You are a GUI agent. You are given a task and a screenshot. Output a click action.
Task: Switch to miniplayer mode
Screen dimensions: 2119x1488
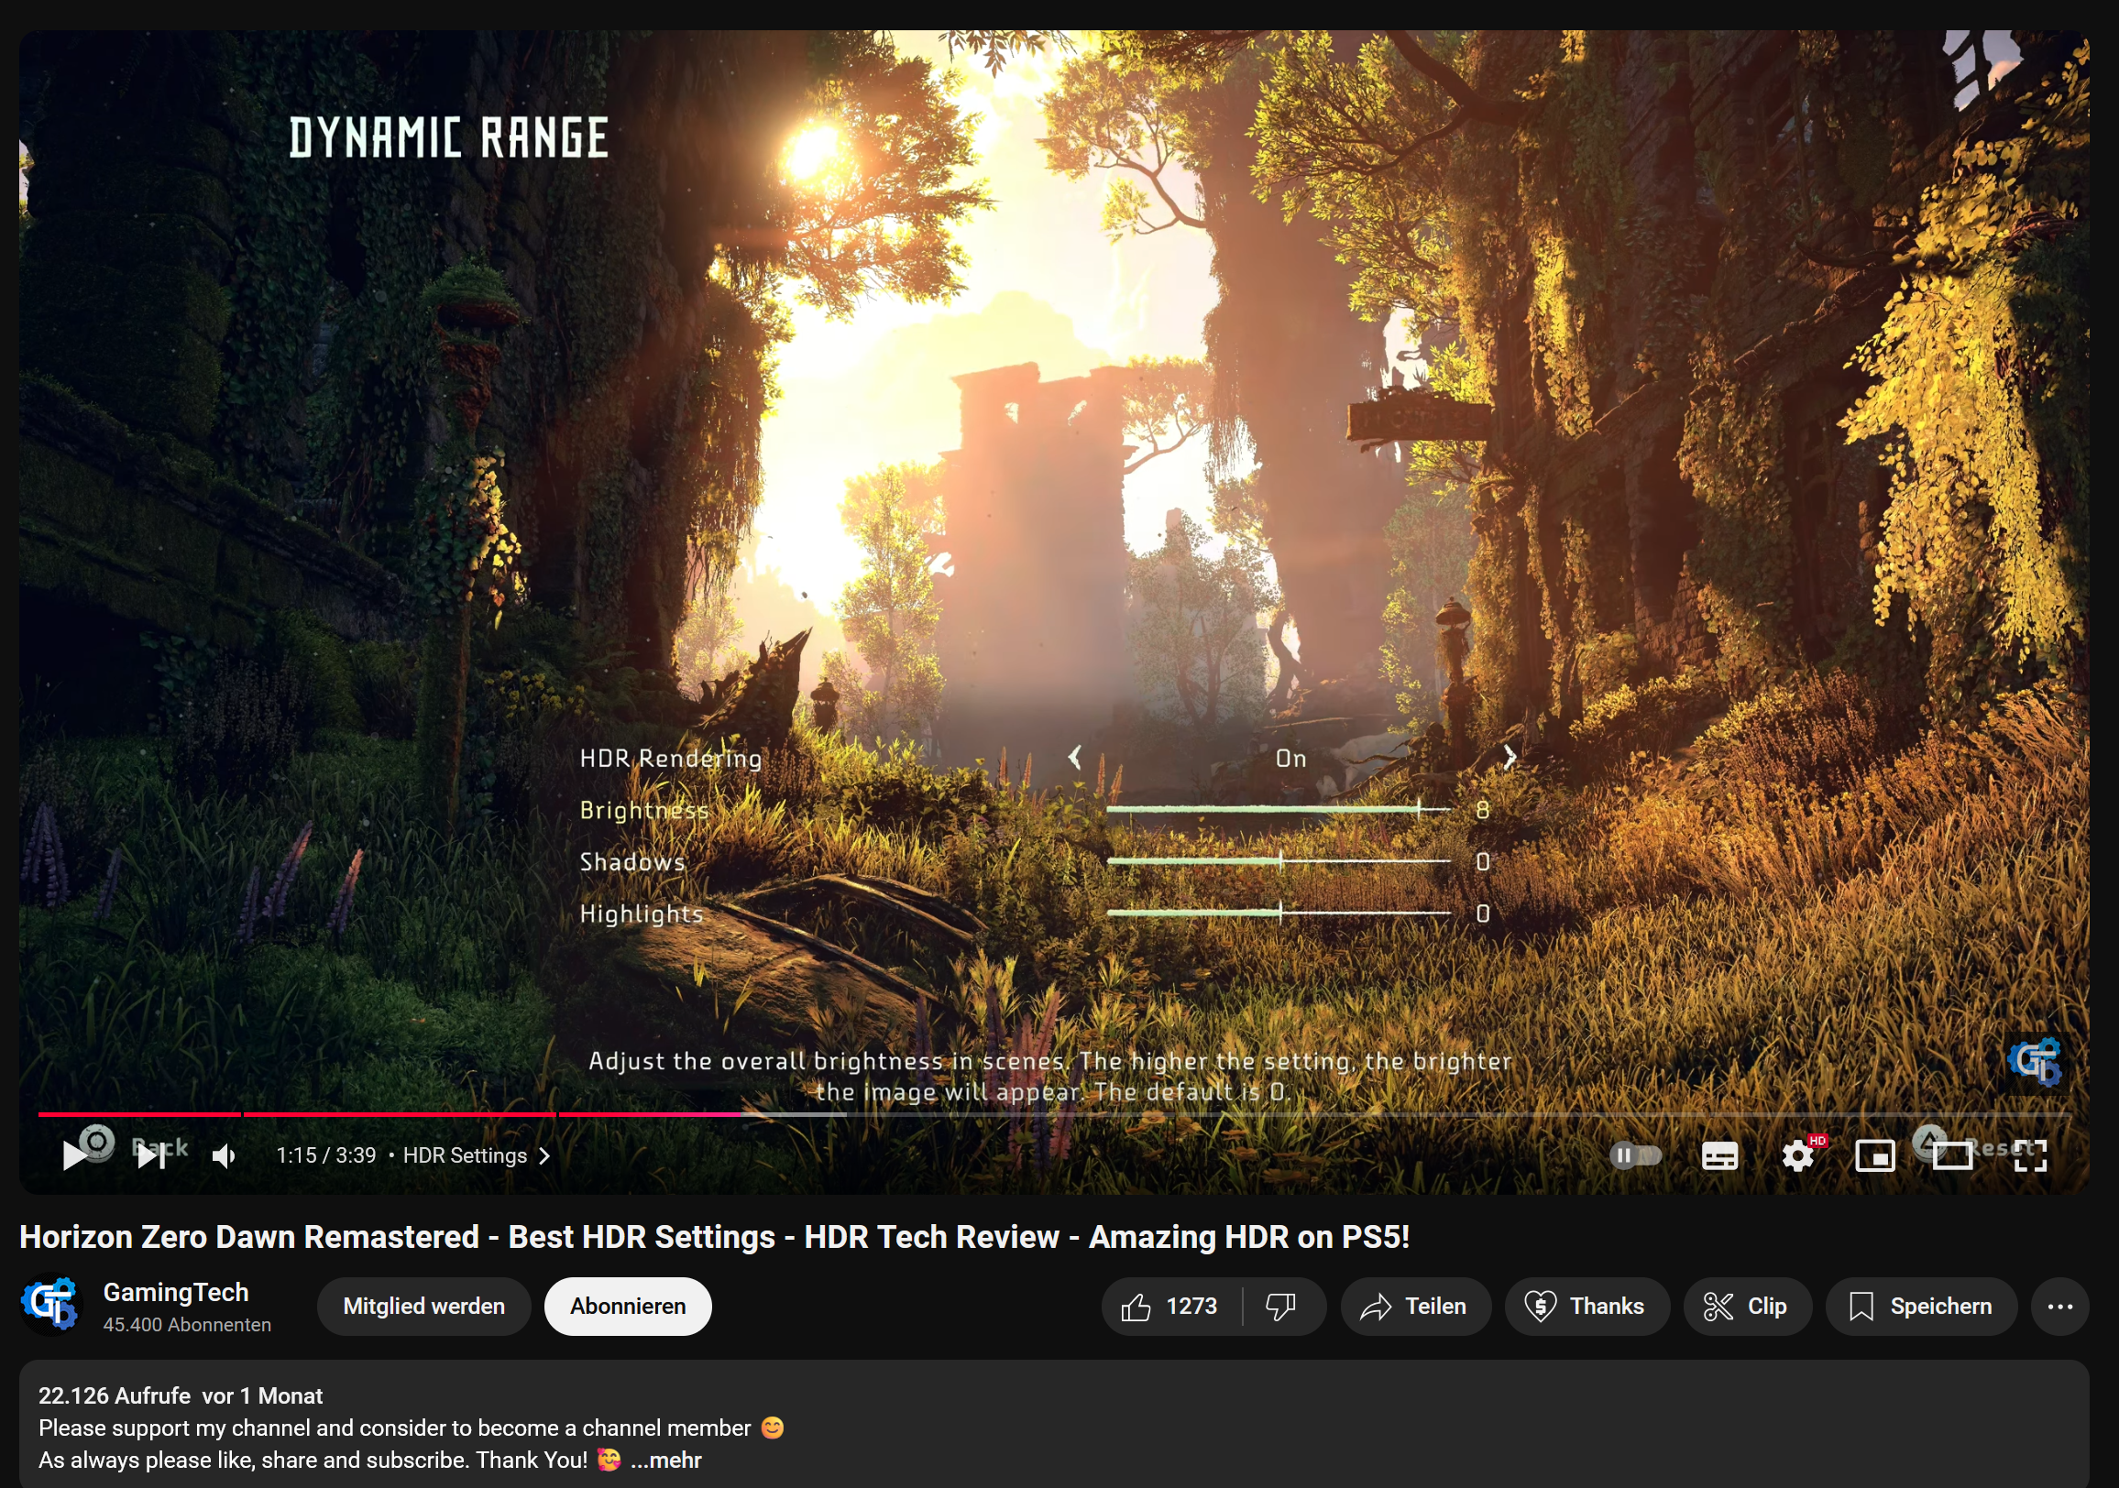(1874, 1155)
